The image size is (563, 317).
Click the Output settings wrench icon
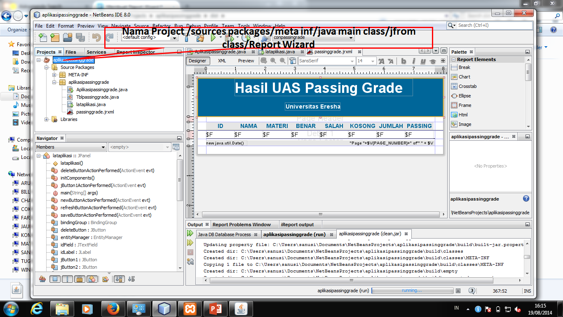coord(190,261)
